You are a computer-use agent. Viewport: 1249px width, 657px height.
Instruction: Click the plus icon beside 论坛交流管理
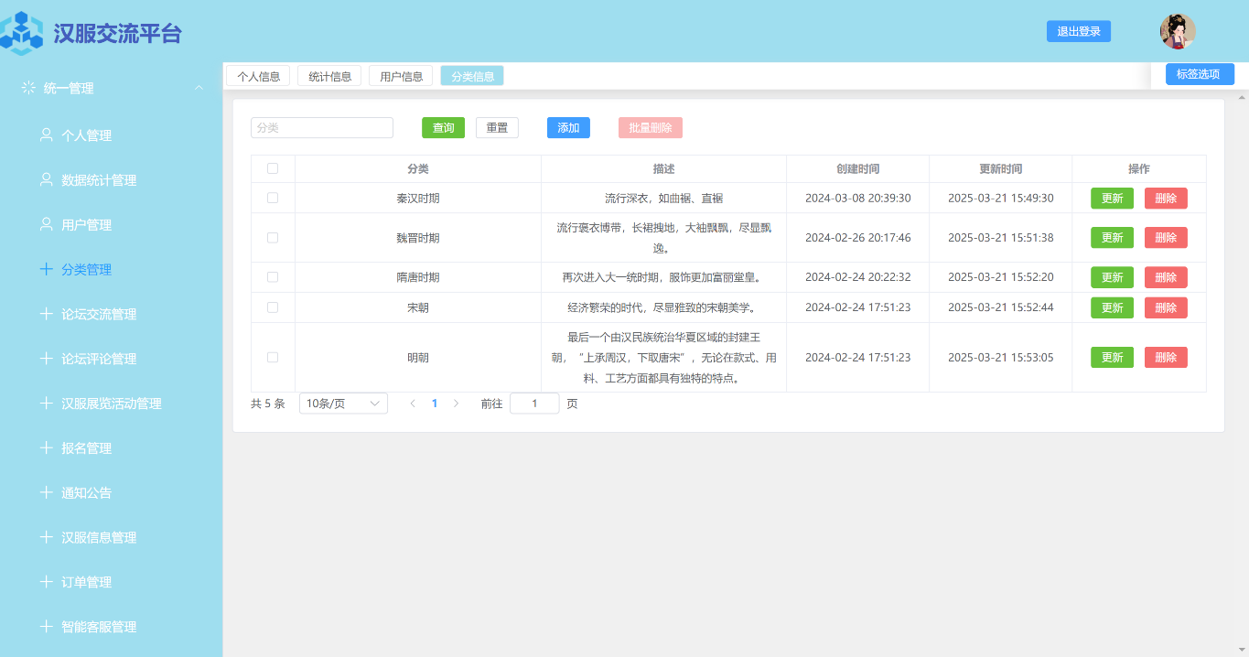click(x=47, y=315)
